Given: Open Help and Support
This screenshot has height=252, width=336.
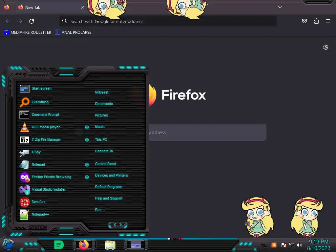Looking at the screenshot, I should coord(109,199).
